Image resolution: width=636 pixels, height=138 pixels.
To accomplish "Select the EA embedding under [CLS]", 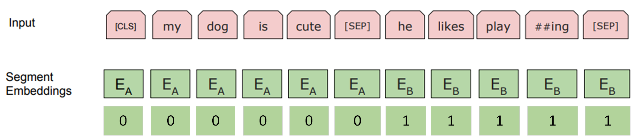I will (x=124, y=84).
